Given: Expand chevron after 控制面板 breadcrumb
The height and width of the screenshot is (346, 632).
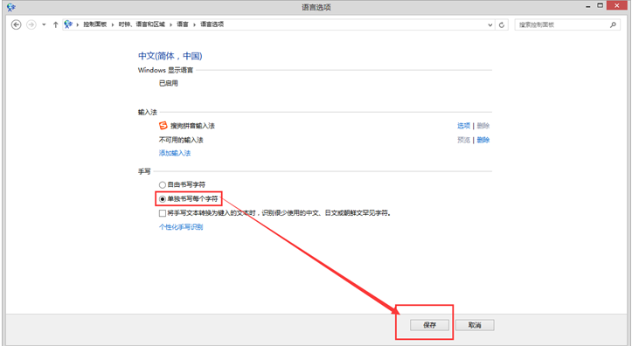Looking at the screenshot, I should [113, 24].
